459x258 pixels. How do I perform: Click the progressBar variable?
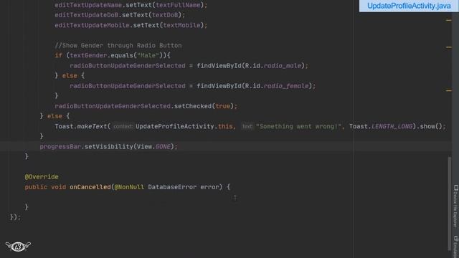[x=60, y=146]
